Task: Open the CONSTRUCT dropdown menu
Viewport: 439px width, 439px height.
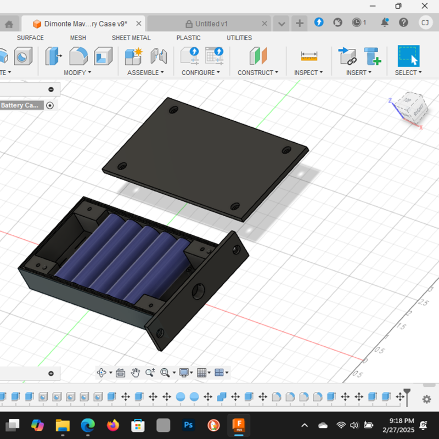Action: (258, 73)
